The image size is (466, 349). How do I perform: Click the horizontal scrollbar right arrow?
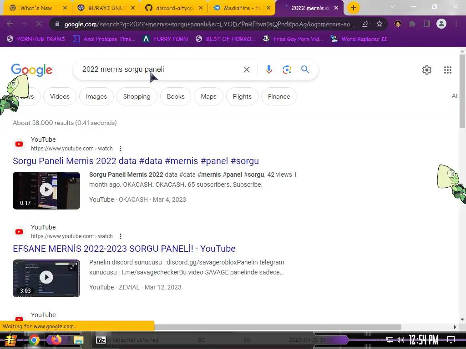point(455,327)
